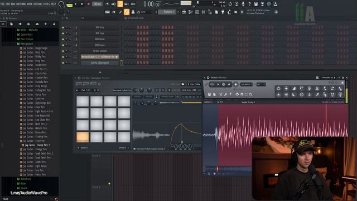Image resolution: width=357 pixels, height=201 pixels.
Task: Open the playlist view icon
Action: tap(184, 12)
